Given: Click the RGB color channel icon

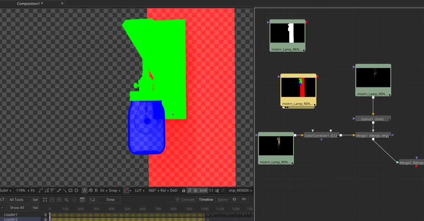Looking at the screenshot, I should pos(126,191).
